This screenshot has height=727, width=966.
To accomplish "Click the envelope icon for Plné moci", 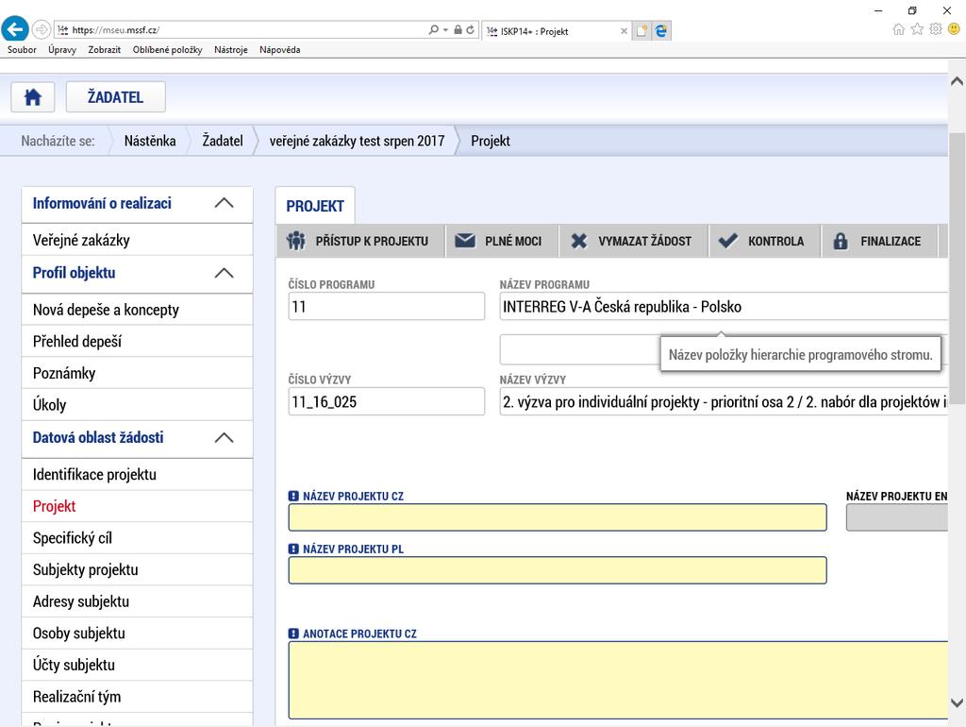I will (465, 241).
